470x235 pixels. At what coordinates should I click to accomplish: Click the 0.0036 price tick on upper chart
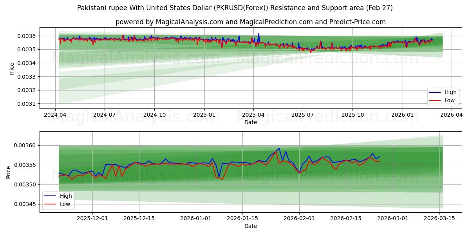coord(27,36)
